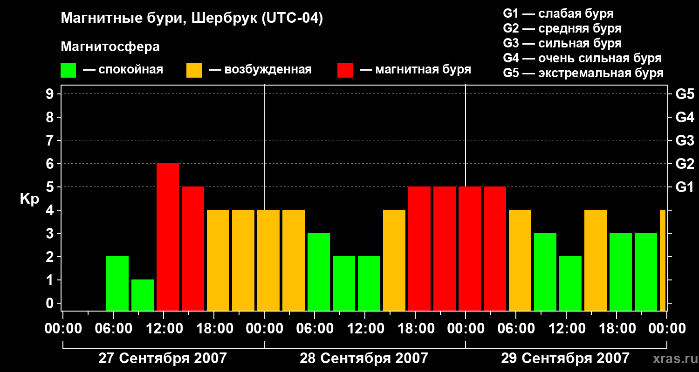Click the G1 label on right axis
Screen dimensions: 699x372
(x=685, y=187)
